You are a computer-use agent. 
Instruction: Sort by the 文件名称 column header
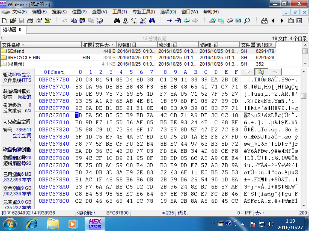41,45
